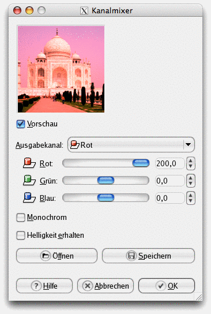
Task: Enable the Helligkeit erhalten checkbox
Action: click(21, 235)
